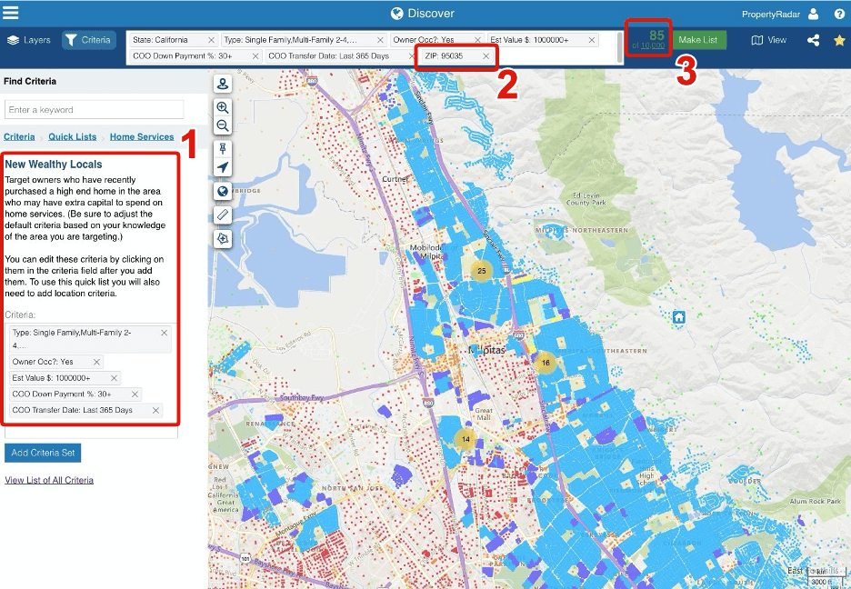Viewport: 851px width, 589px height.
Task: Click the Add Criteria Set button
Action: click(43, 453)
